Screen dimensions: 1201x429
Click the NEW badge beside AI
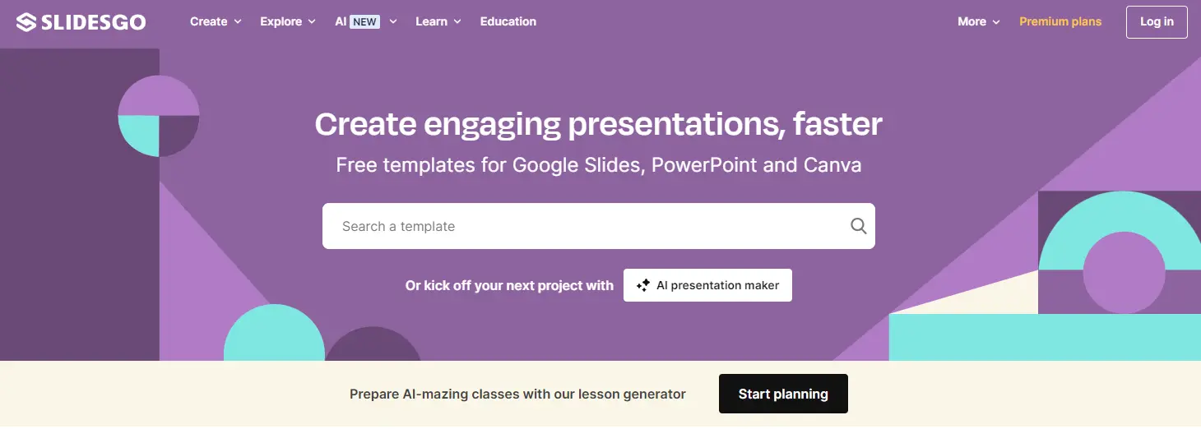[364, 21]
